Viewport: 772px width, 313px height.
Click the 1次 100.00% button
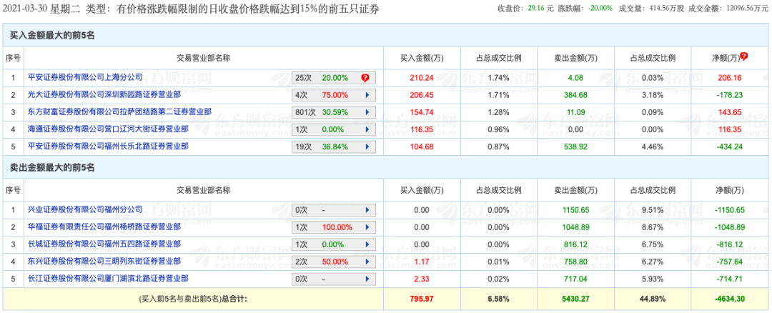point(334,227)
